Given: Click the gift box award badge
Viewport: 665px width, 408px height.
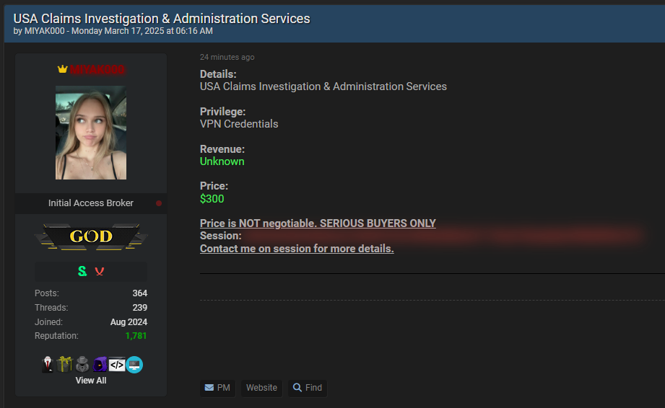Looking at the screenshot, I should point(66,365).
